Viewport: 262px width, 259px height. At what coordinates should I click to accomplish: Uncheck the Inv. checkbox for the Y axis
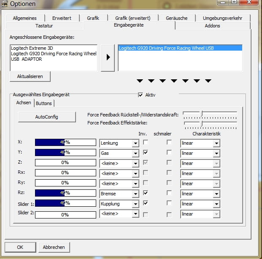click(146, 153)
